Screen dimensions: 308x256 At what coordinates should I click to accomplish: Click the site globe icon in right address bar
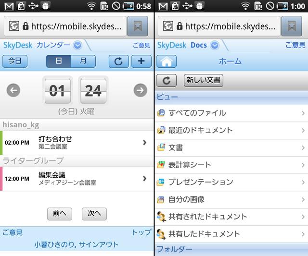168,26
